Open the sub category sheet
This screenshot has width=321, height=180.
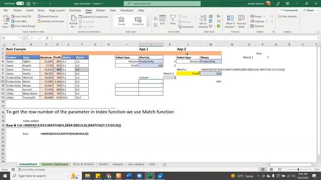[136, 164]
